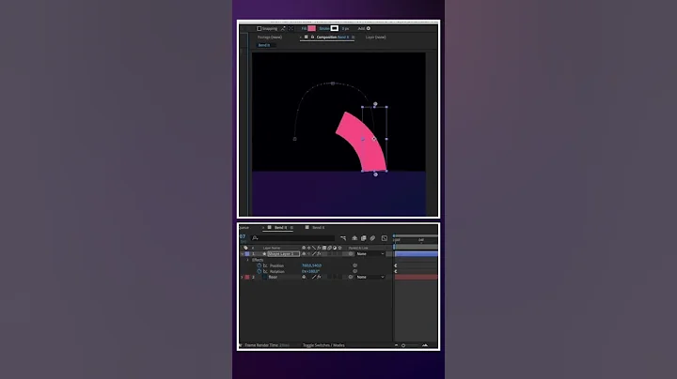The height and width of the screenshot is (379, 677).
Task: Click the Collapse Transformations column header icon
Action: [x=308, y=248]
